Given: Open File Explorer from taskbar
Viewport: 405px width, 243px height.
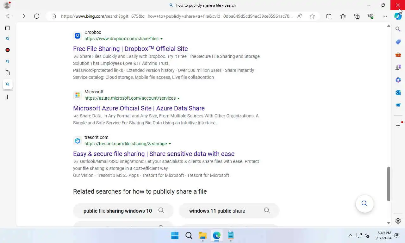Looking at the screenshot, I should (203, 235).
